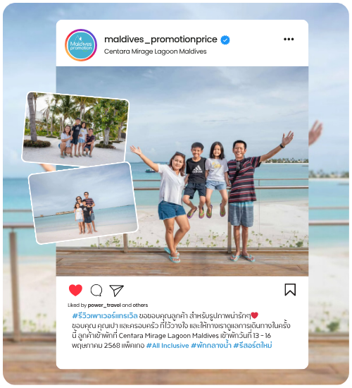Click the Thai caption text body

pyautogui.click(x=181, y=331)
